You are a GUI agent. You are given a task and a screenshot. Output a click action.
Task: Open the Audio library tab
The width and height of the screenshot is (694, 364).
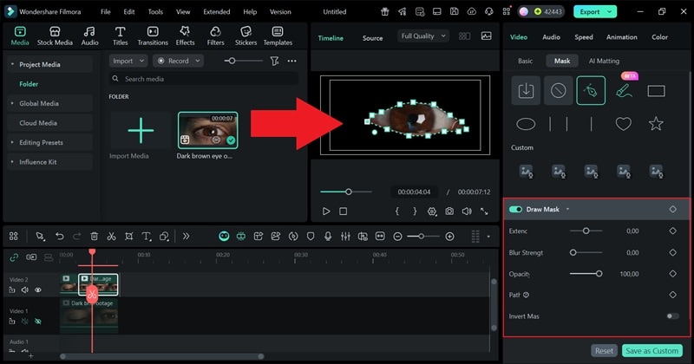coord(89,36)
